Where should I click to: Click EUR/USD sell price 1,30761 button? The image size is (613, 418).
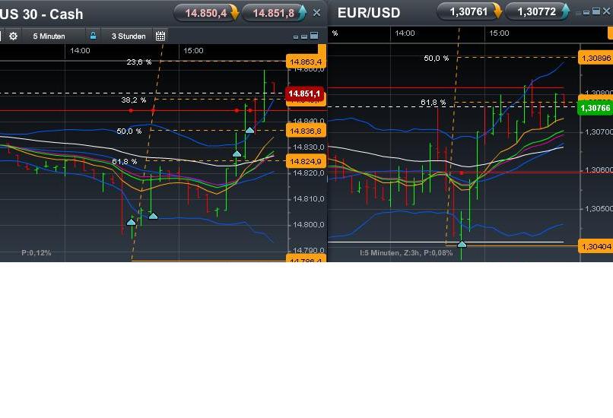[469, 11]
